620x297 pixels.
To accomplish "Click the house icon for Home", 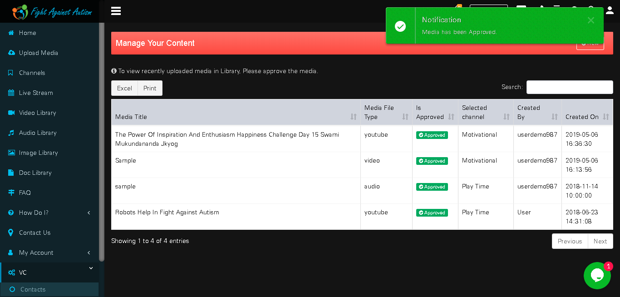I will click(11, 33).
